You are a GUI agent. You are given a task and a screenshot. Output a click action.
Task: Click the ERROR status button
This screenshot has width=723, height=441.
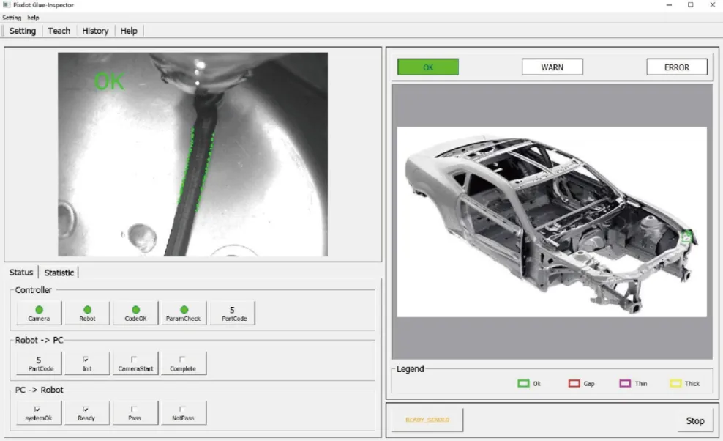676,67
